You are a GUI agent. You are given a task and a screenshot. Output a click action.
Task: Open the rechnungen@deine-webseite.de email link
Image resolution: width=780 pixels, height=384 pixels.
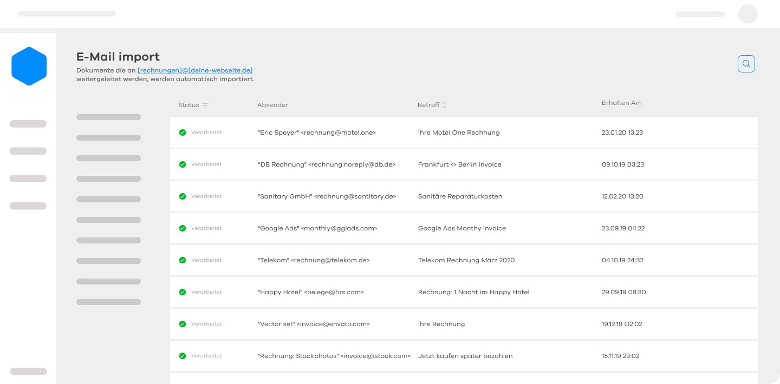[195, 70]
